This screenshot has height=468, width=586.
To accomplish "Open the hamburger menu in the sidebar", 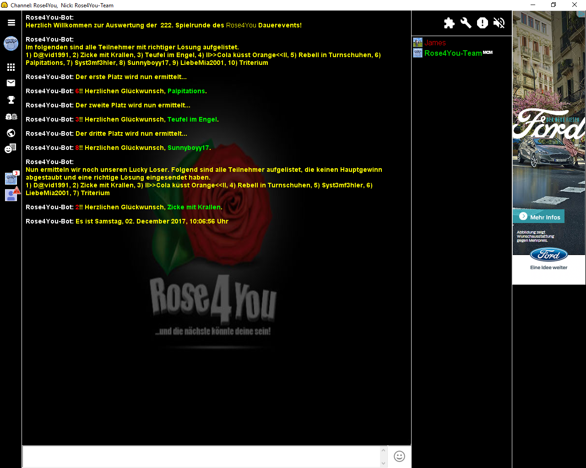I will tap(11, 22).
